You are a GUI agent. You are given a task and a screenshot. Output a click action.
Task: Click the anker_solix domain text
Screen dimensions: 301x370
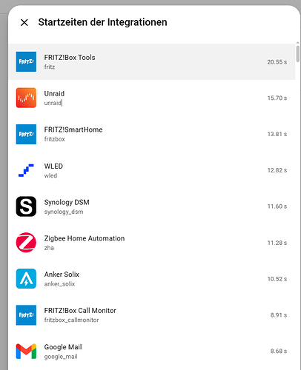pyautogui.click(x=59, y=284)
